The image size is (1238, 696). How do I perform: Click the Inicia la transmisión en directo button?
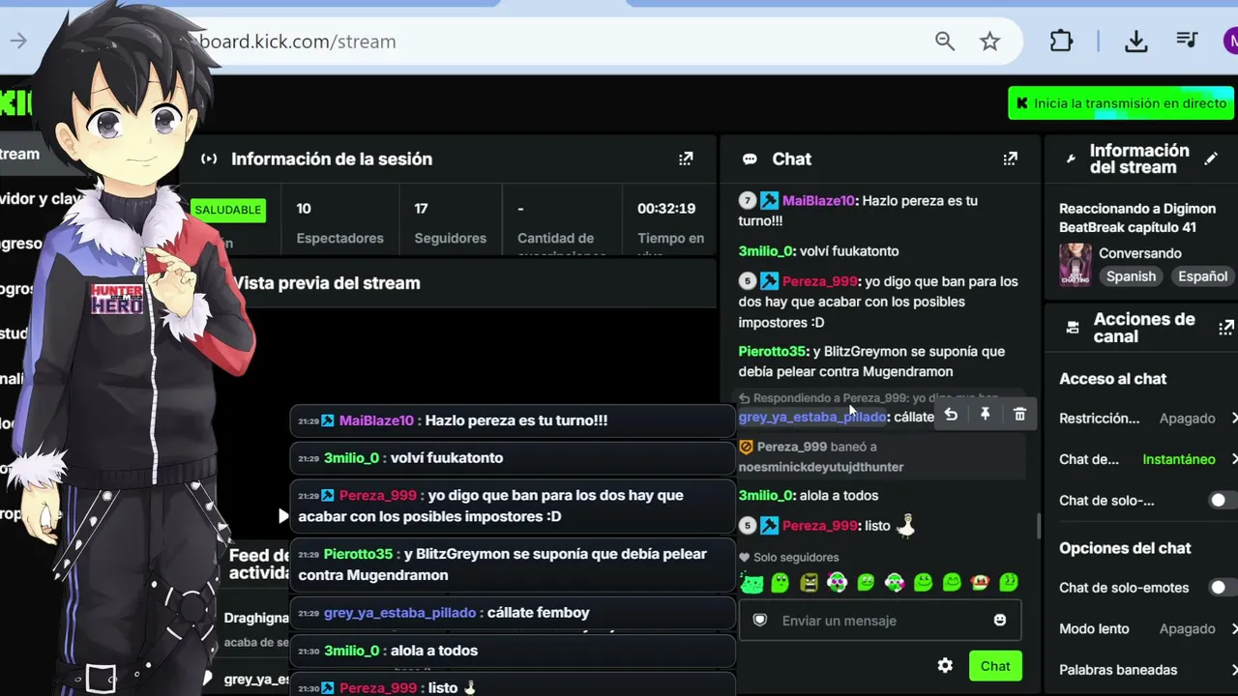pyautogui.click(x=1121, y=103)
